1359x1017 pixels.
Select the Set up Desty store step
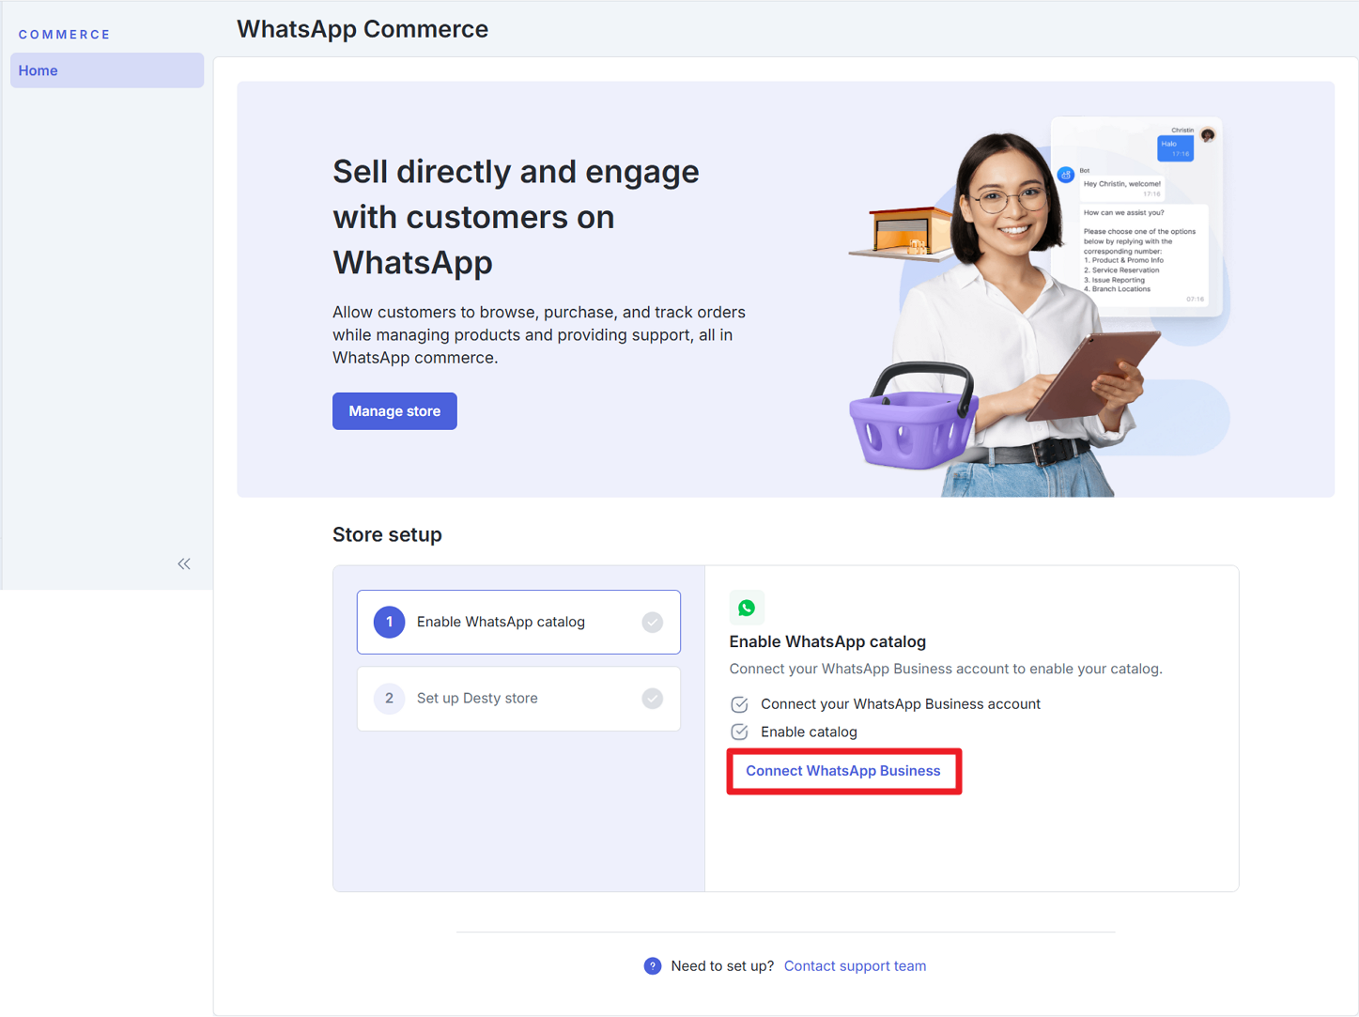tap(518, 699)
